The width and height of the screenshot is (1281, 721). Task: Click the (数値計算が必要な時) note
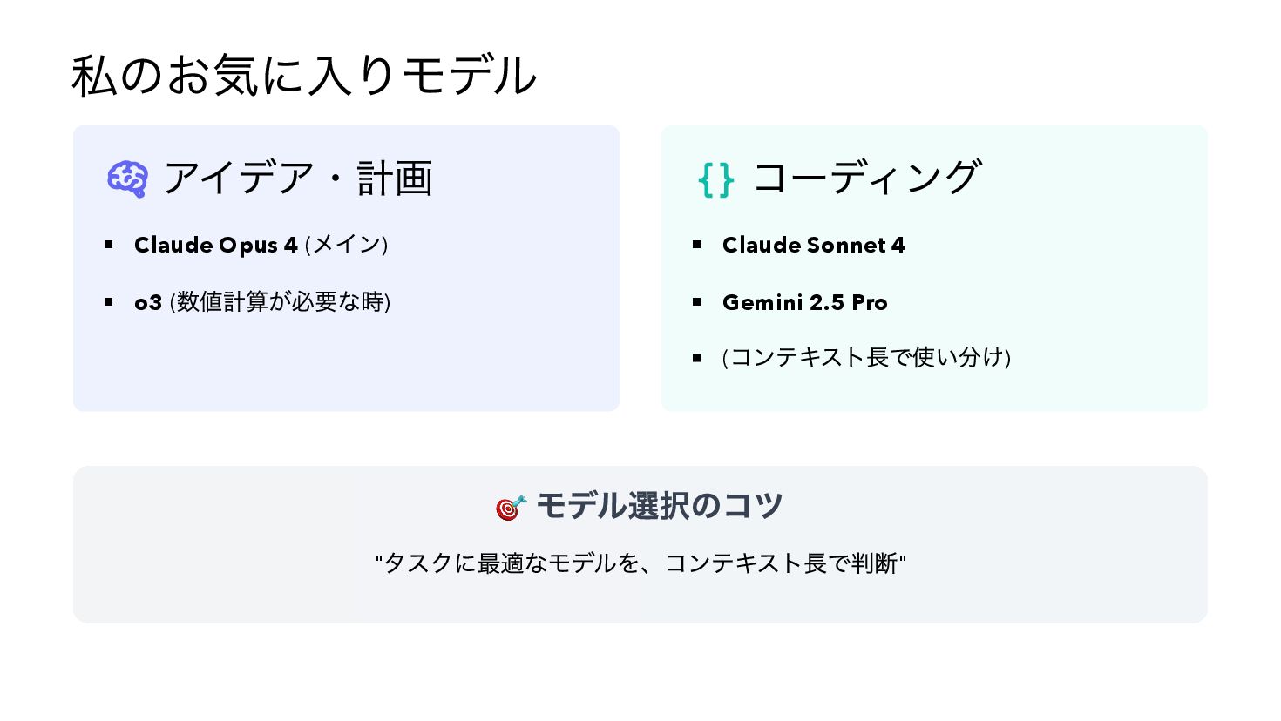(280, 301)
